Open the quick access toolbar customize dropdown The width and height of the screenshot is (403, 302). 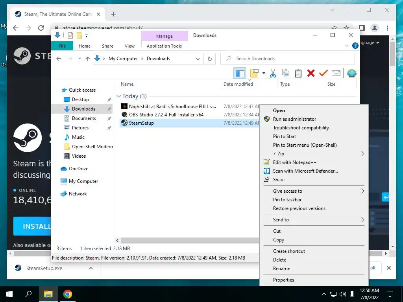coord(86,36)
